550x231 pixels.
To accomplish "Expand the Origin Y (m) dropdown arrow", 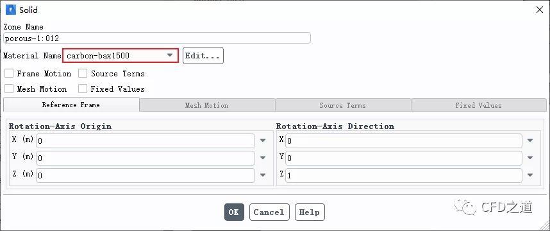I will click(x=263, y=158).
